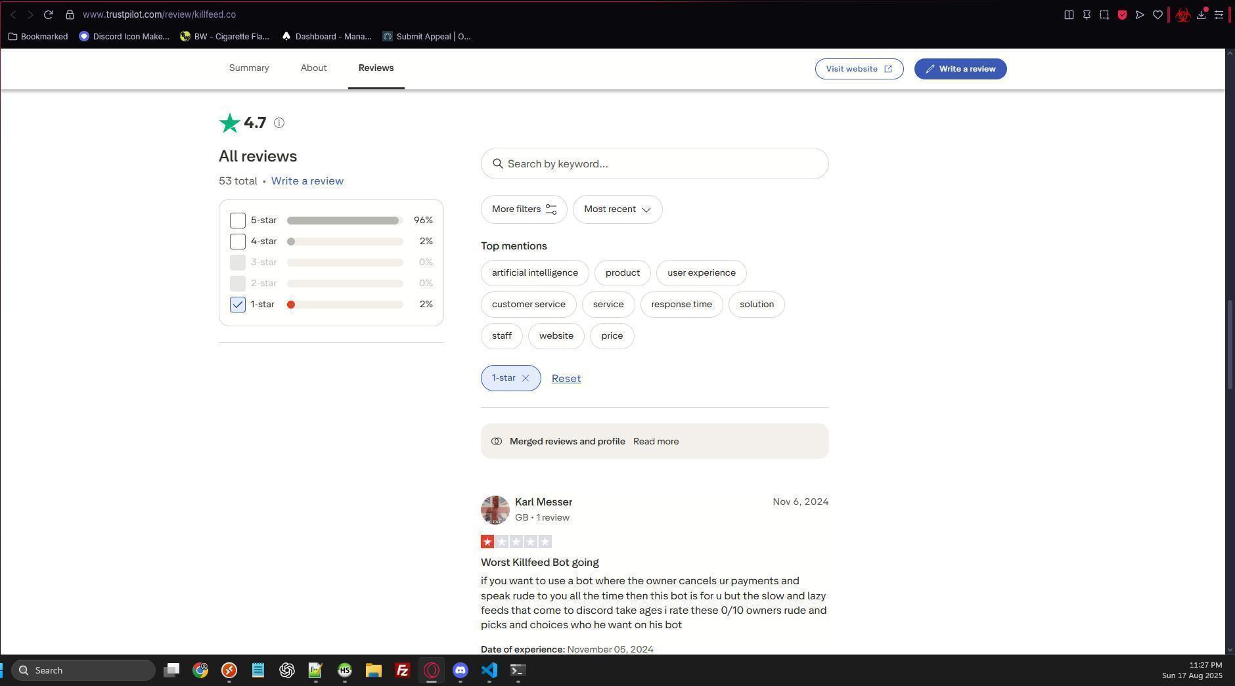The width and height of the screenshot is (1235, 686).
Task: Switch to the About tab
Action: point(313,68)
